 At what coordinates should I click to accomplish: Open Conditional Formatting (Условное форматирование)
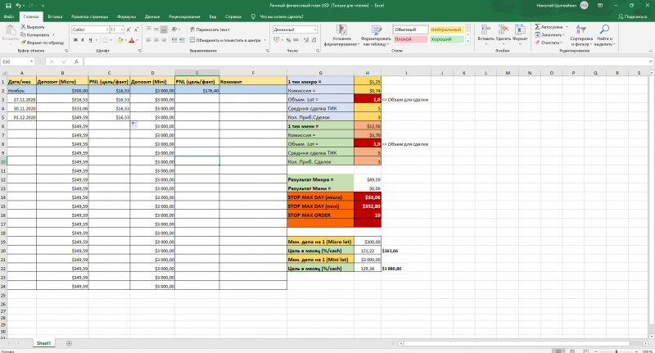pyautogui.click(x=341, y=35)
